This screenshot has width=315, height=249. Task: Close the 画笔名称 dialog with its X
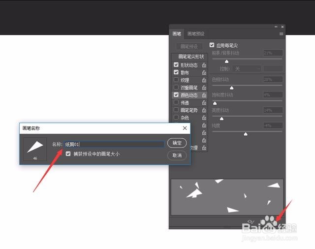[185, 128]
